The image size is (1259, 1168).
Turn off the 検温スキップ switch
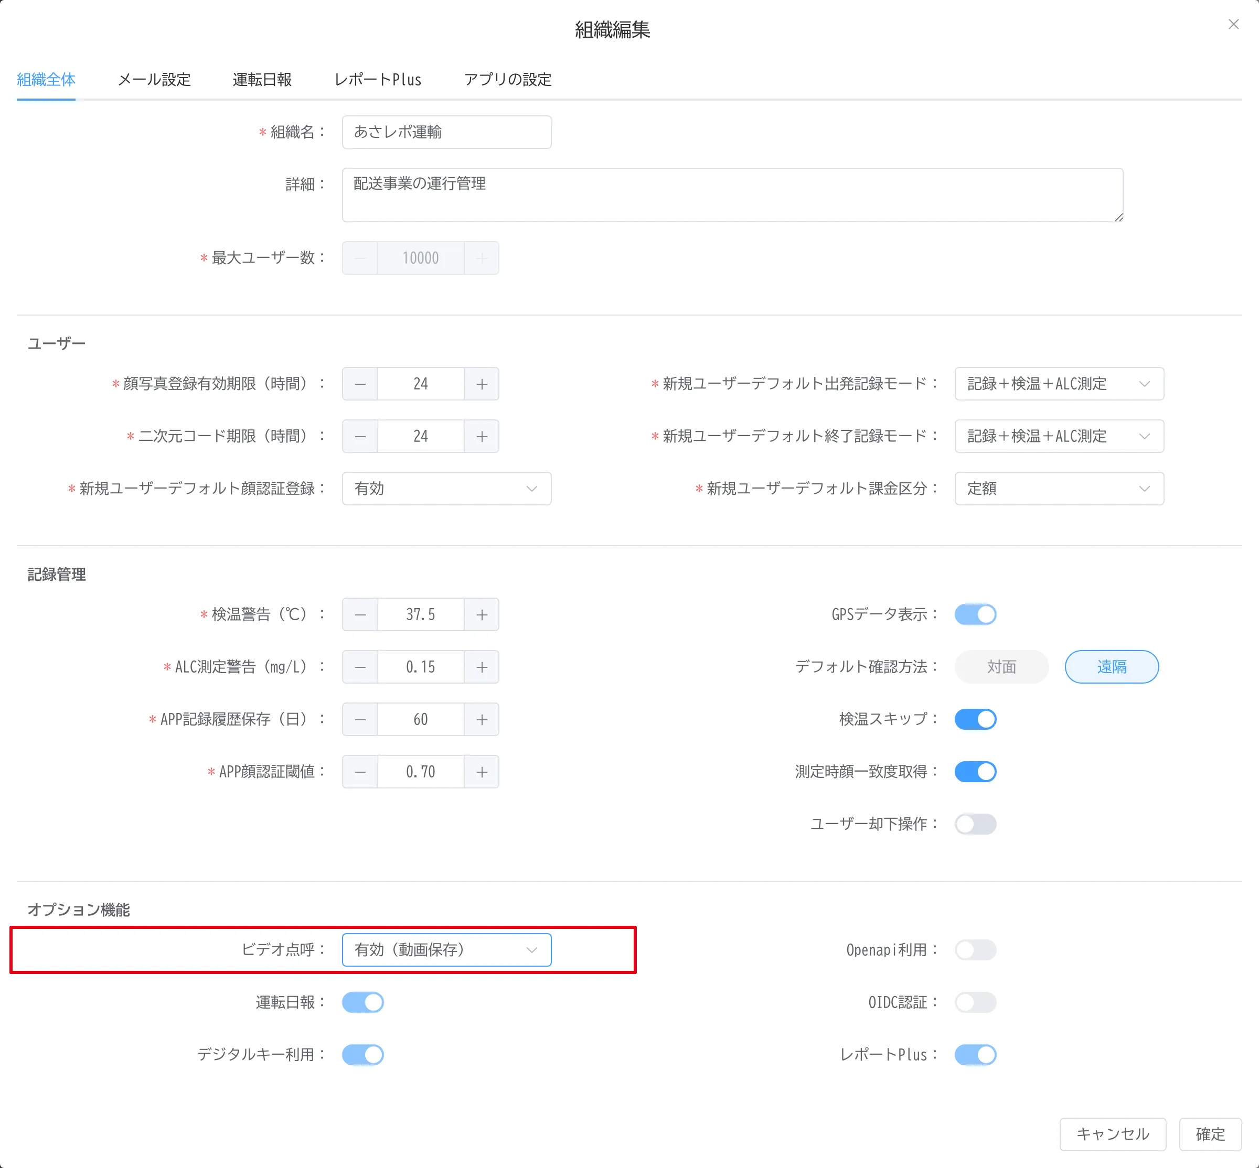[975, 719]
